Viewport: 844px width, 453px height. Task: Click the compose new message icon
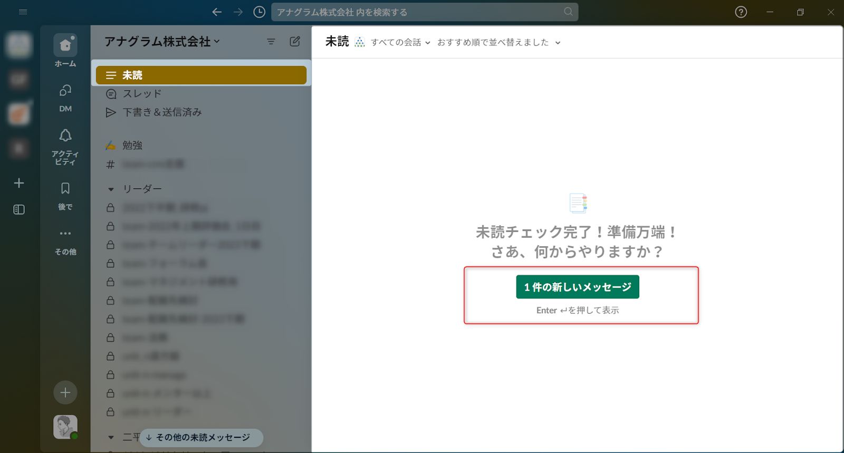click(x=295, y=42)
